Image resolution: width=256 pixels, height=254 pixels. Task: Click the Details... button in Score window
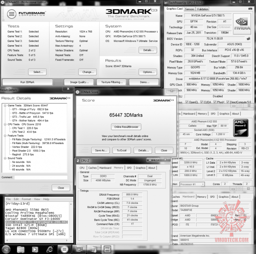(143, 150)
